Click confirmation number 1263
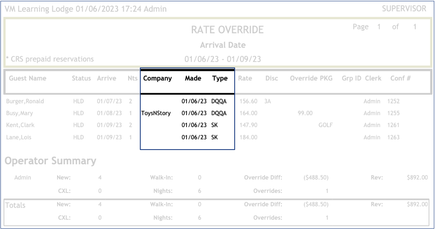 [394, 137]
